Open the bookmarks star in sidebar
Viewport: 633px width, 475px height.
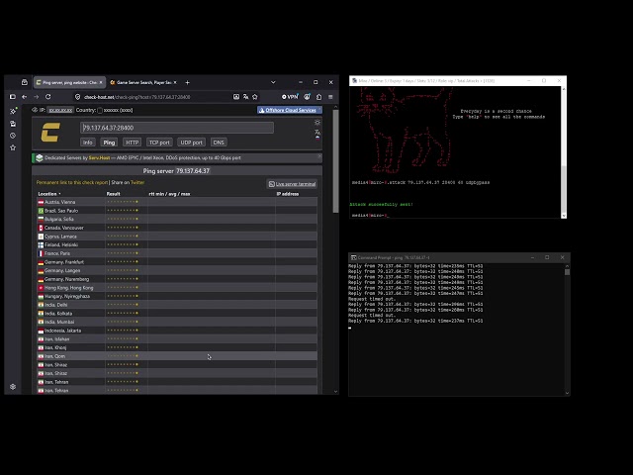pyautogui.click(x=13, y=147)
